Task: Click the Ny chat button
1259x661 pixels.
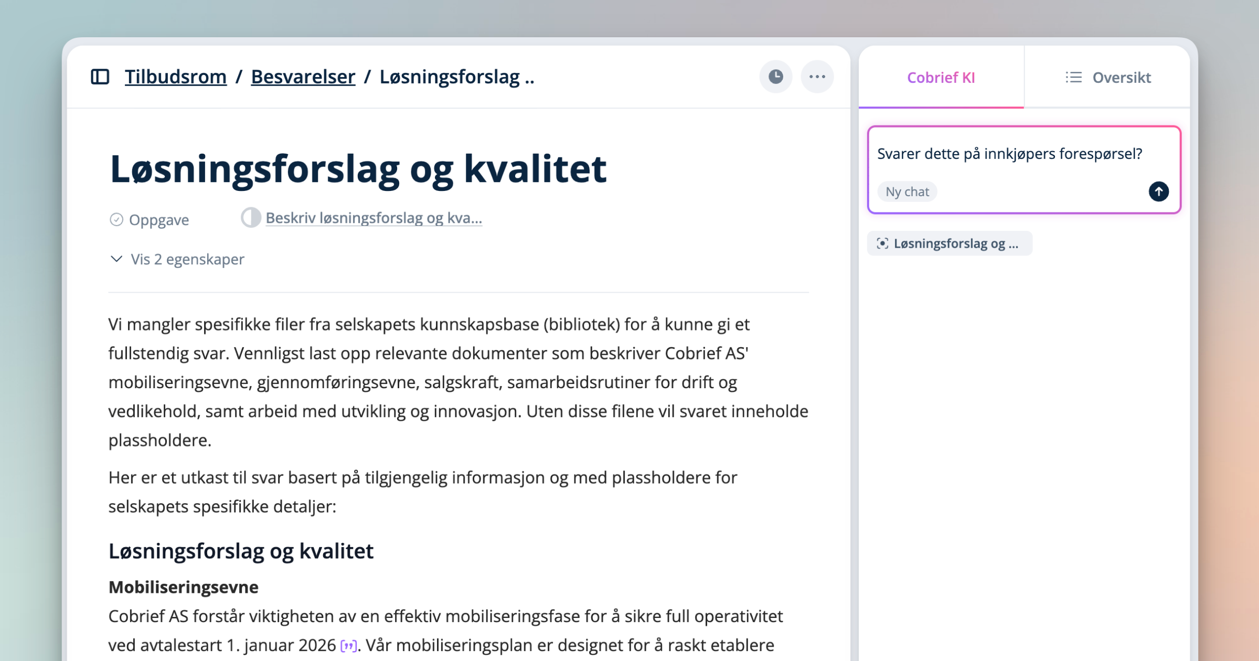Action: click(907, 191)
